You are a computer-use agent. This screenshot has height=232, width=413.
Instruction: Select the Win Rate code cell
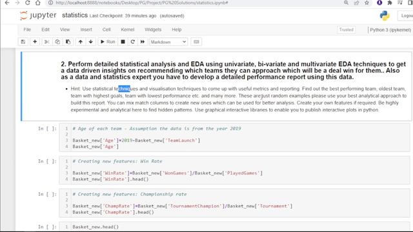tap(234, 170)
